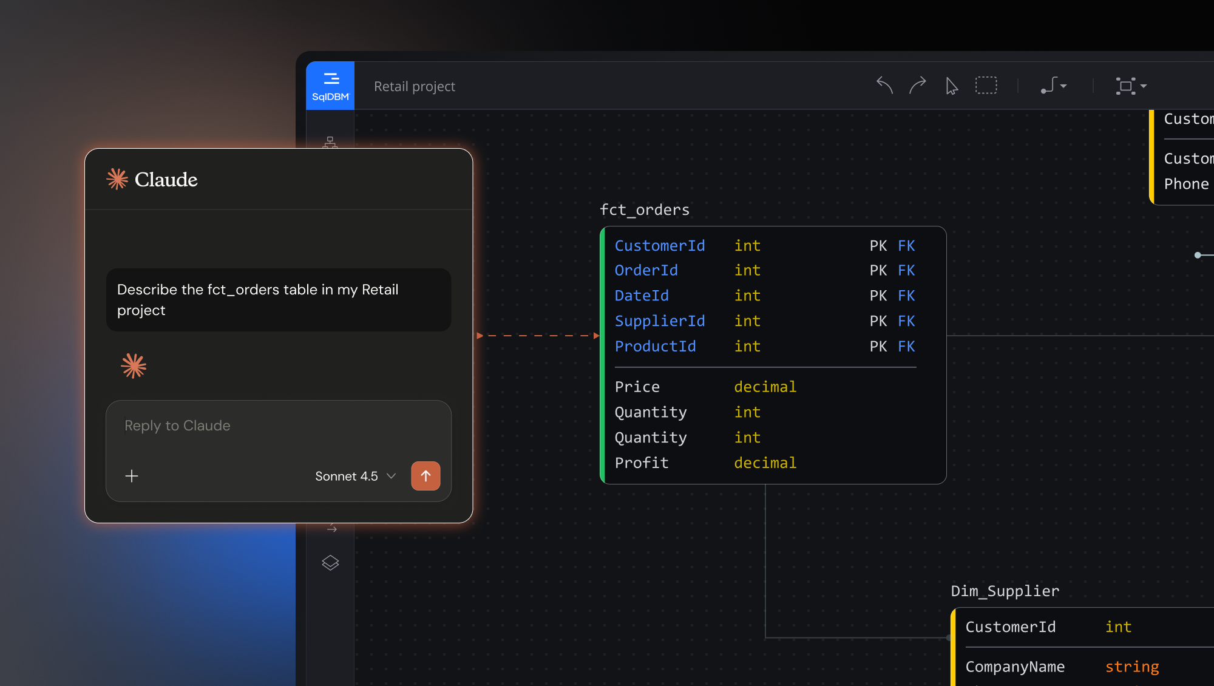Click the diagram hierarchy icon in sidebar
Screen dimensions: 1214x686
tap(330, 142)
